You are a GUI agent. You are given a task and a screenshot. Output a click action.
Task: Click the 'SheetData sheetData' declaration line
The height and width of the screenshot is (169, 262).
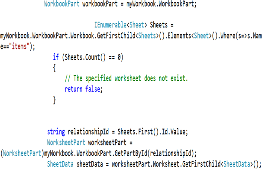pyautogui.click(x=154, y=164)
